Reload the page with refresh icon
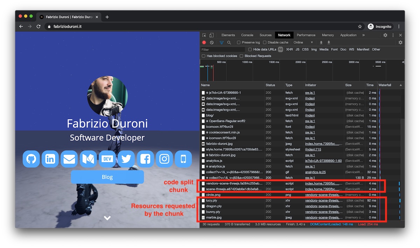 click(x=39, y=27)
